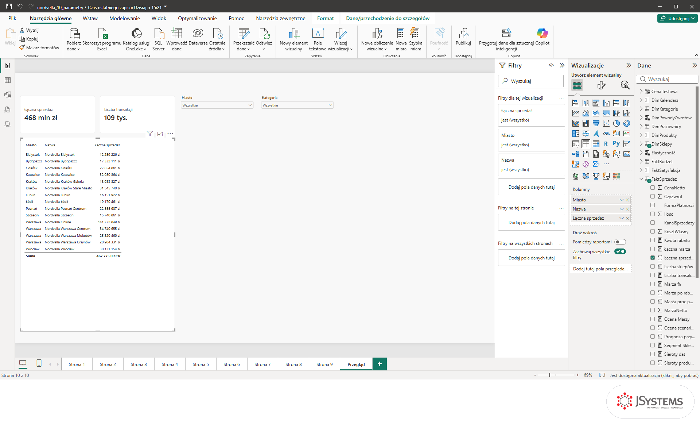700x424 pixels.
Task: Switch to the Strona 5 page tab
Action: [201, 364]
